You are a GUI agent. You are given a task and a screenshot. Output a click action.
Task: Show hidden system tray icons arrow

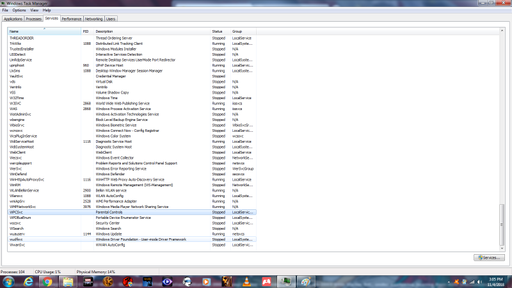(449, 282)
